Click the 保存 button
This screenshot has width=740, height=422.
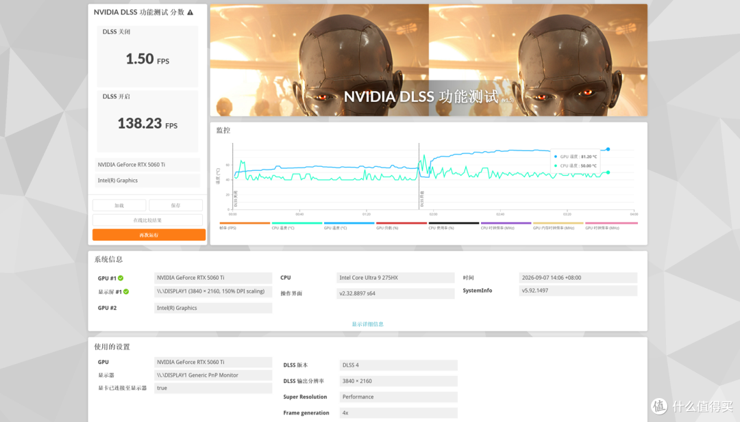pyautogui.click(x=175, y=205)
